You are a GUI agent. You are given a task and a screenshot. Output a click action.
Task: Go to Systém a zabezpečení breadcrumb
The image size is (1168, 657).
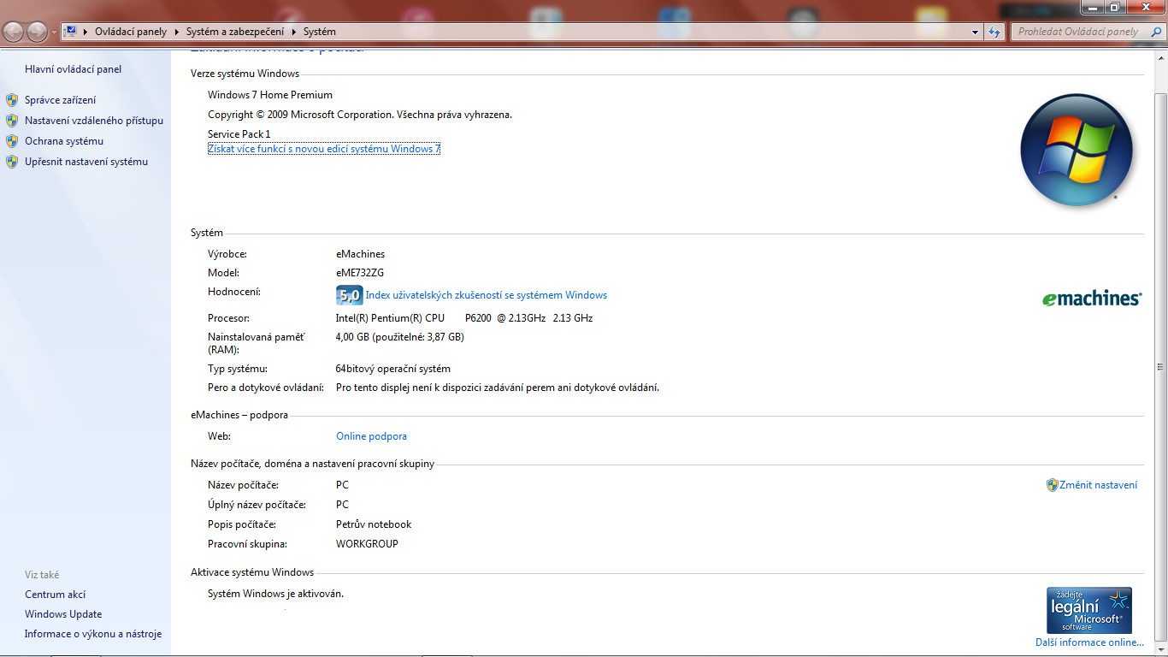234,32
